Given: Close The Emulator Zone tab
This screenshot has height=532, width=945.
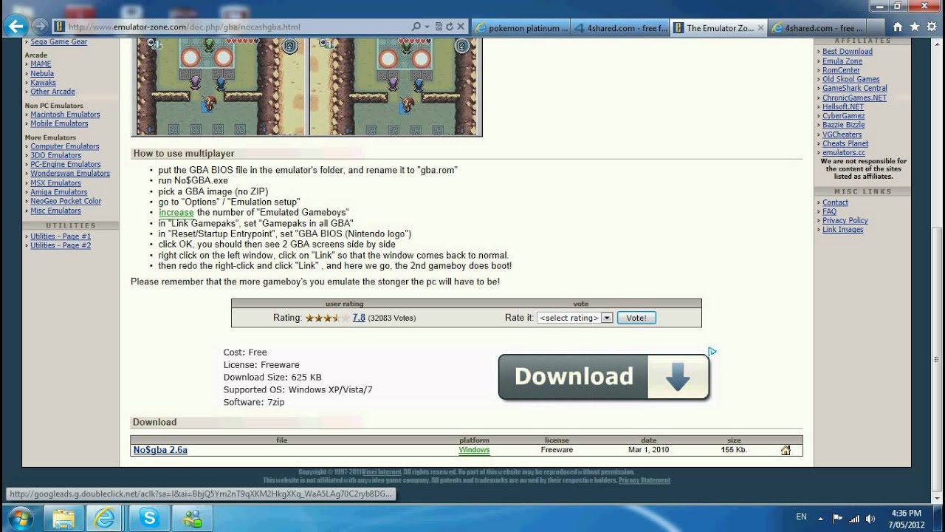Looking at the screenshot, I should 761,28.
